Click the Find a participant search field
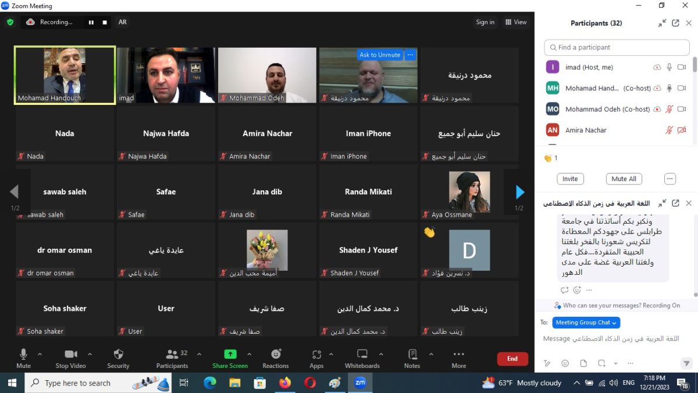The image size is (698, 393). (x=617, y=47)
